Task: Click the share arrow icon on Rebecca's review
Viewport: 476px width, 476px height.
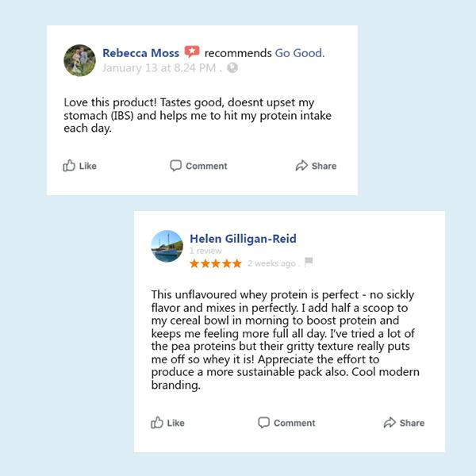Action: [x=301, y=166]
